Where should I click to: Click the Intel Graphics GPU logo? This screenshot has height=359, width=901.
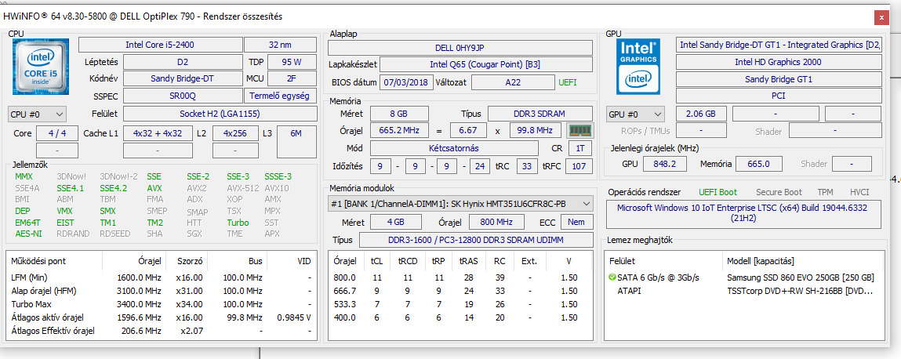pyautogui.click(x=638, y=67)
